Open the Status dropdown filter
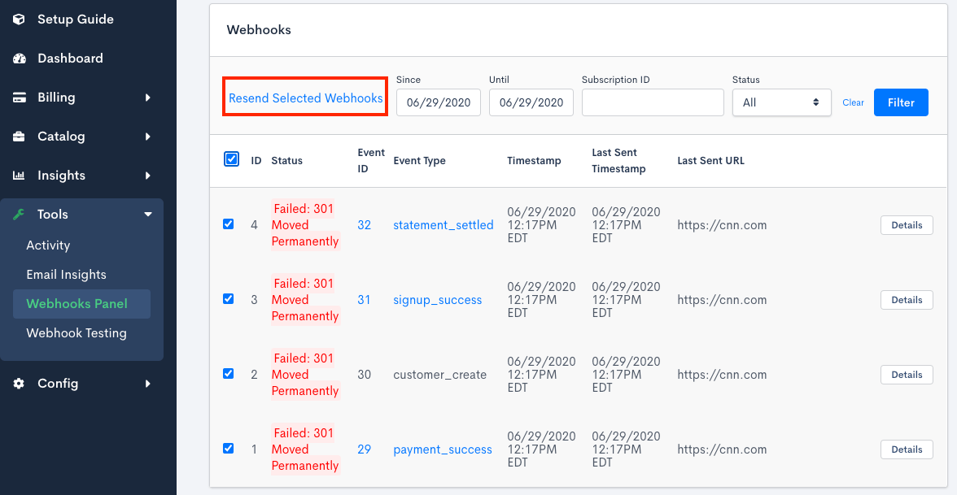This screenshot has height=495, width=957. click(x=781, y=102)
